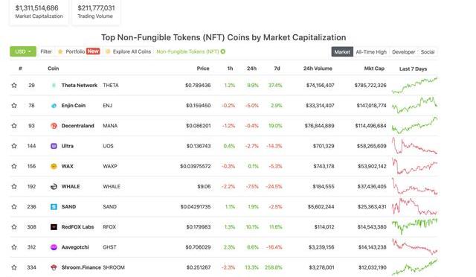Click the WAX yellow coin icon
This screenshot has height=277, width=476.
54,166
